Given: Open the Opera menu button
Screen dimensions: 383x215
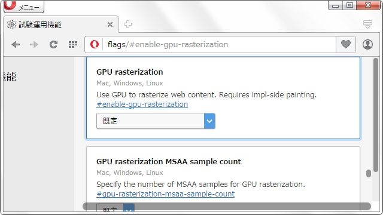Looking at the screenshot, I should (24, 7).
